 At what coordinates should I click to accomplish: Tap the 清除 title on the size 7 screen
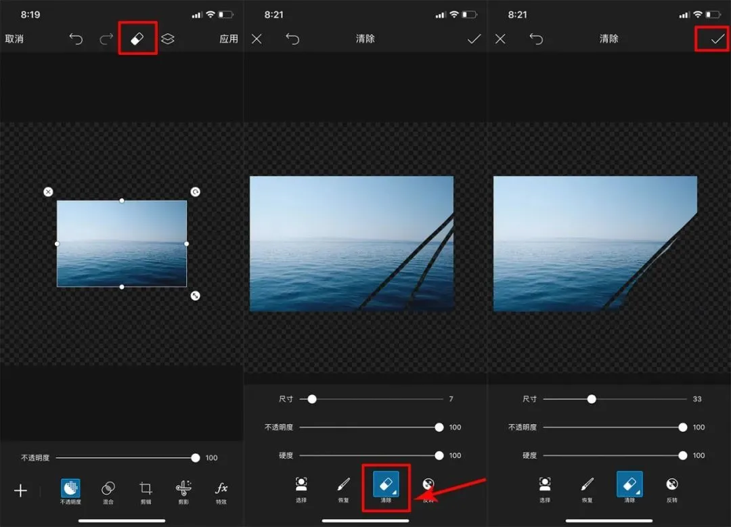(x=365, y=39)
